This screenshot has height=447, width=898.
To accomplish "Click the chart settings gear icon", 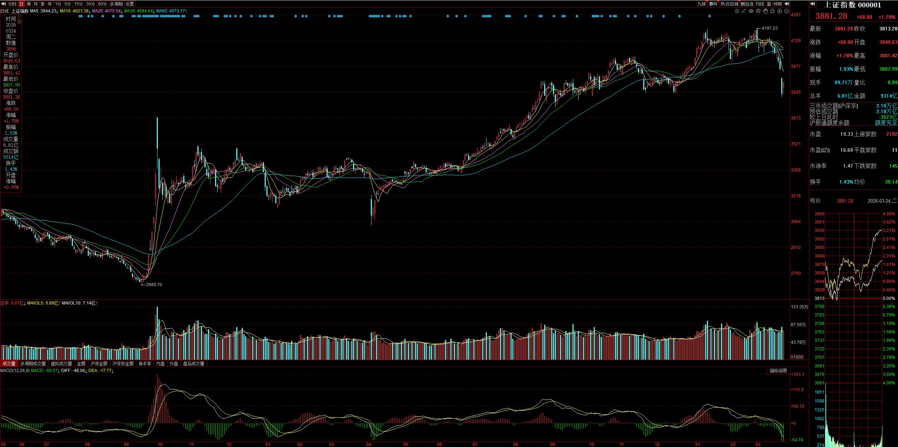I will [x=737, y=11].
